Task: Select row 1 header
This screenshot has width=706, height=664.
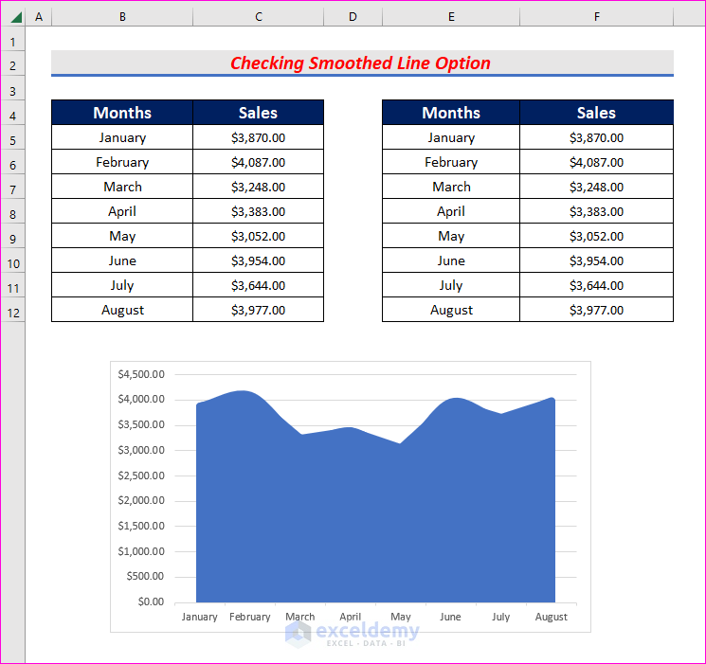Action: [x=13, y=38]
